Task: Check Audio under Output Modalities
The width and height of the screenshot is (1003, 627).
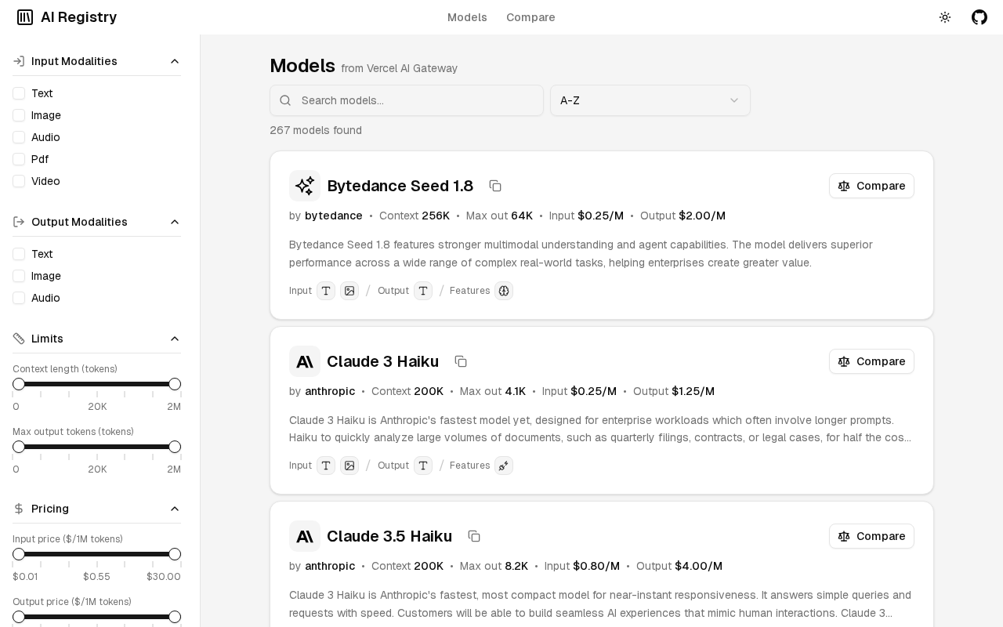Action: point(19,298)
